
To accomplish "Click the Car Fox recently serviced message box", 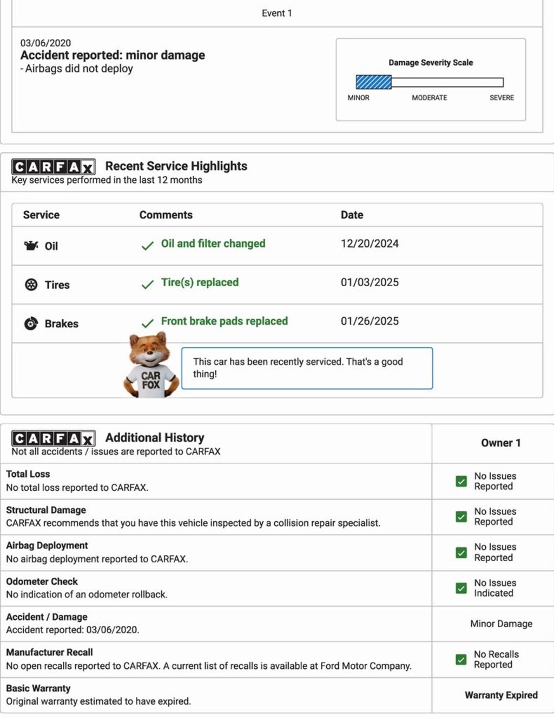I will [307, 368].
